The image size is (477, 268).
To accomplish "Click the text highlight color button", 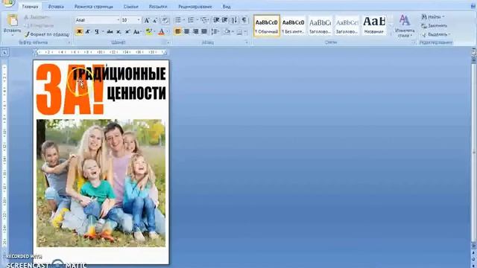I will 149,31.
